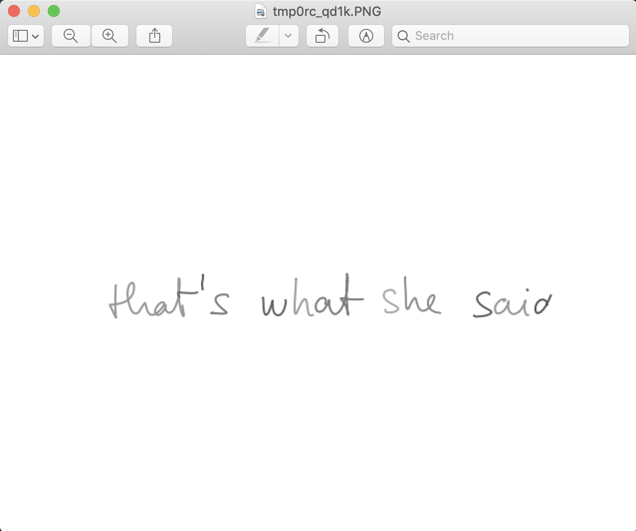Select the highlight pen tool
This screenshot has height=531, width=636.
click(262, 36)
